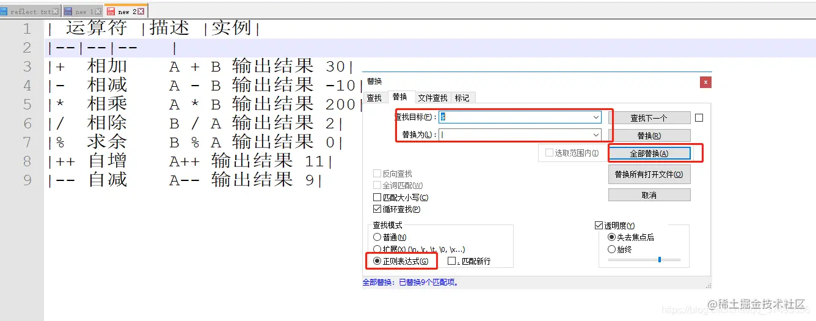Switch to the 标记 tab
The height and width of the screenshot is (321, 816).
click(x=462, y=98)
